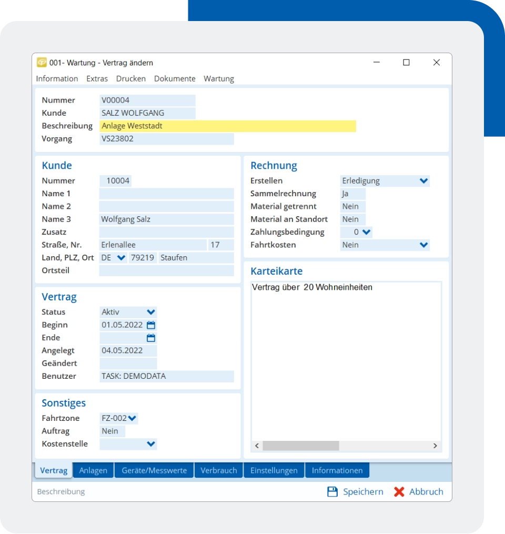Expand the Kostenstelle dropdown

[x=150, y=444]
